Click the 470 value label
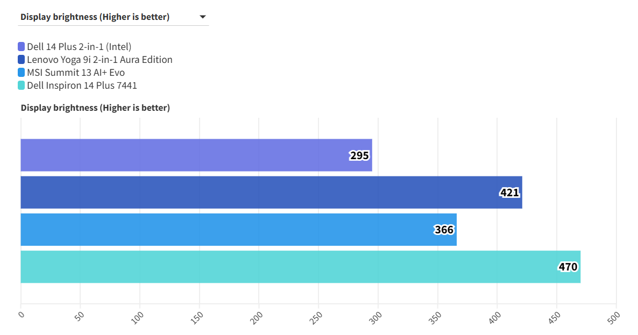Image resolution: width=638 pixels, height=335 pixels. pyautogui.click(x=568, y=267)
